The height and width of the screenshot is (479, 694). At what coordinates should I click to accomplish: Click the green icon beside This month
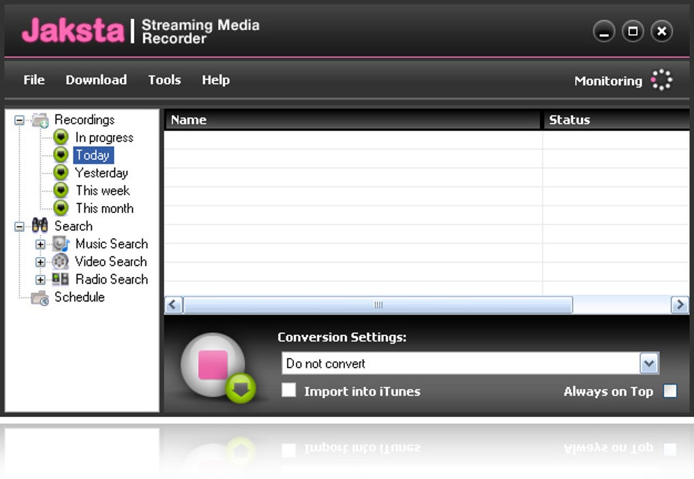[61, 208]
